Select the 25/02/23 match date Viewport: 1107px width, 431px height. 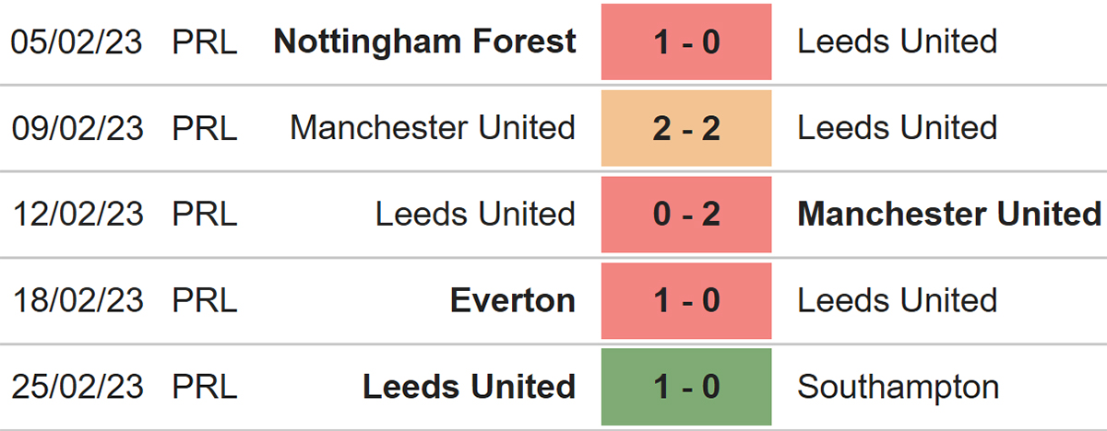click(77, 387)
